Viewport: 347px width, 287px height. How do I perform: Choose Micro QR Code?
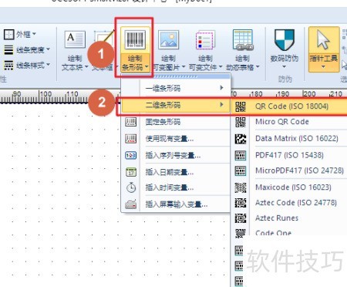click(289, 122)
